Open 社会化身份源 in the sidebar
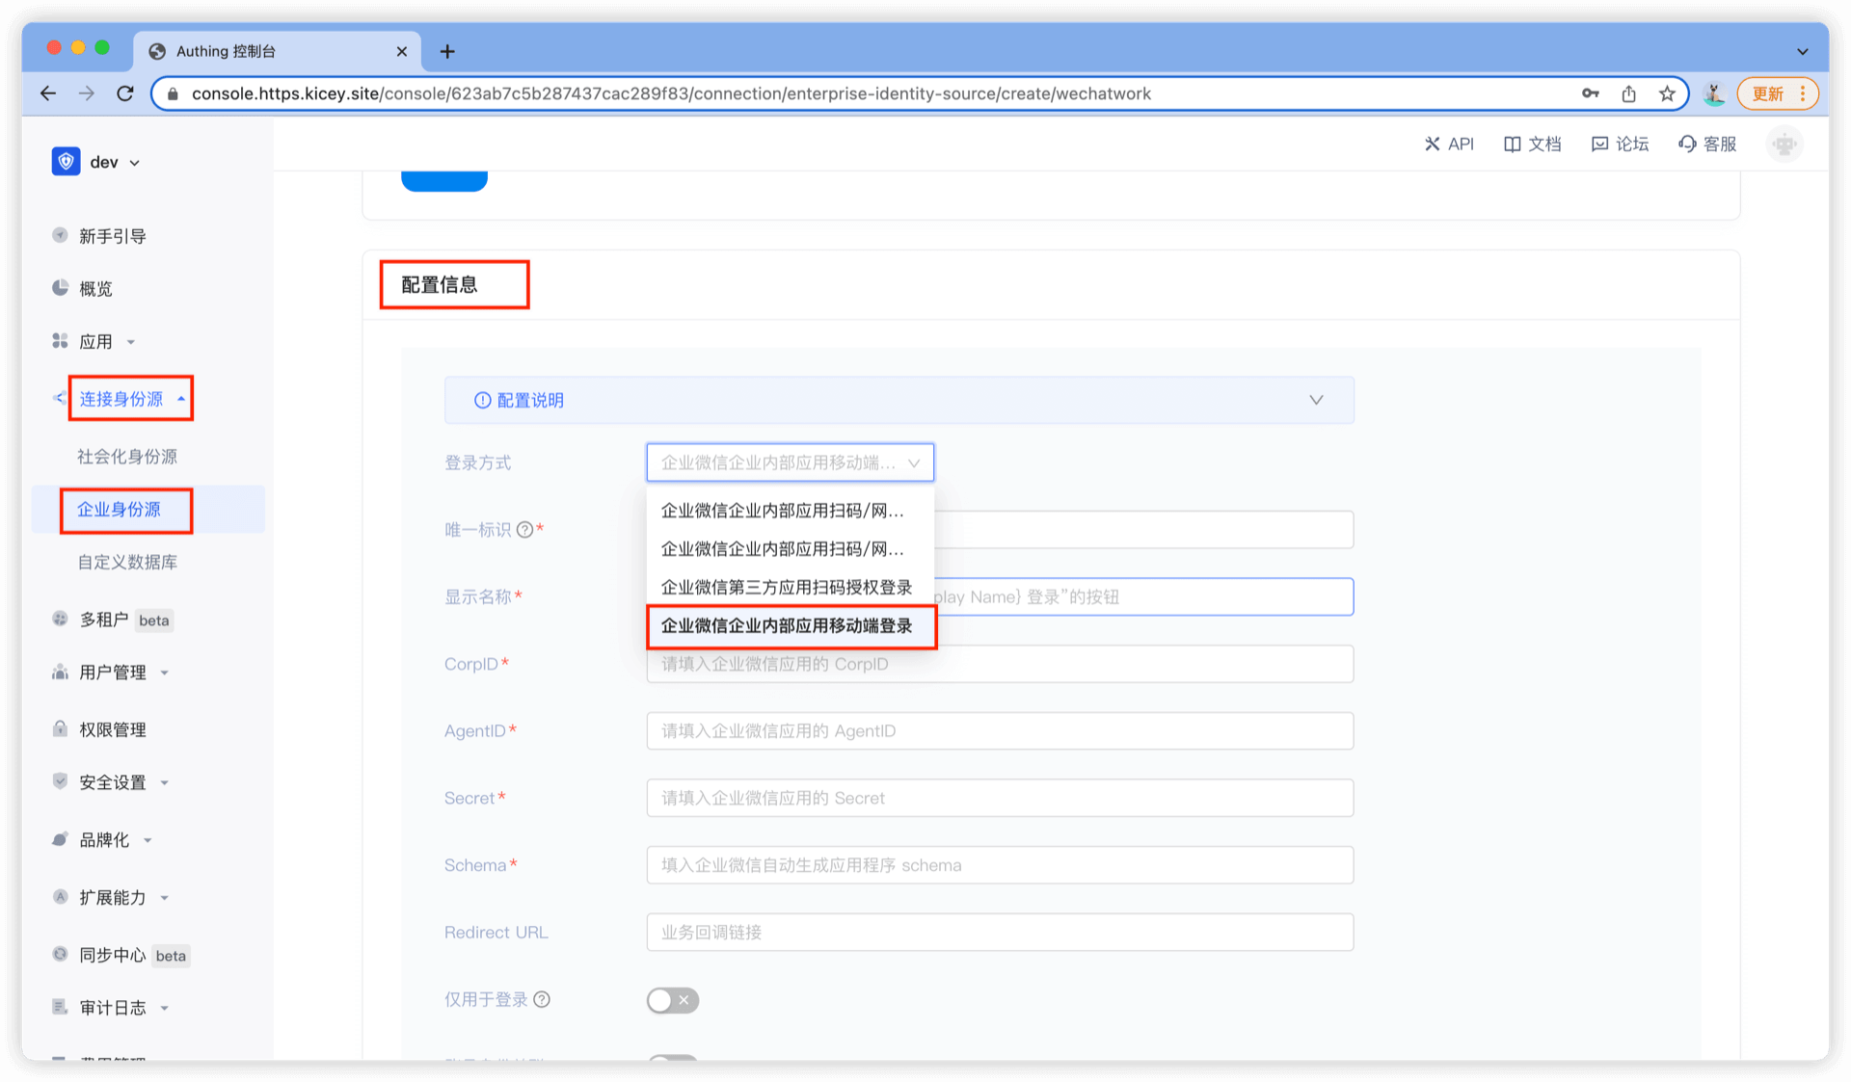 coord(127,457)
